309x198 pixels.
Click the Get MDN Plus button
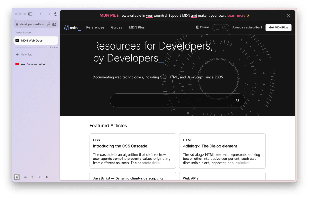[x=278, y=27]
